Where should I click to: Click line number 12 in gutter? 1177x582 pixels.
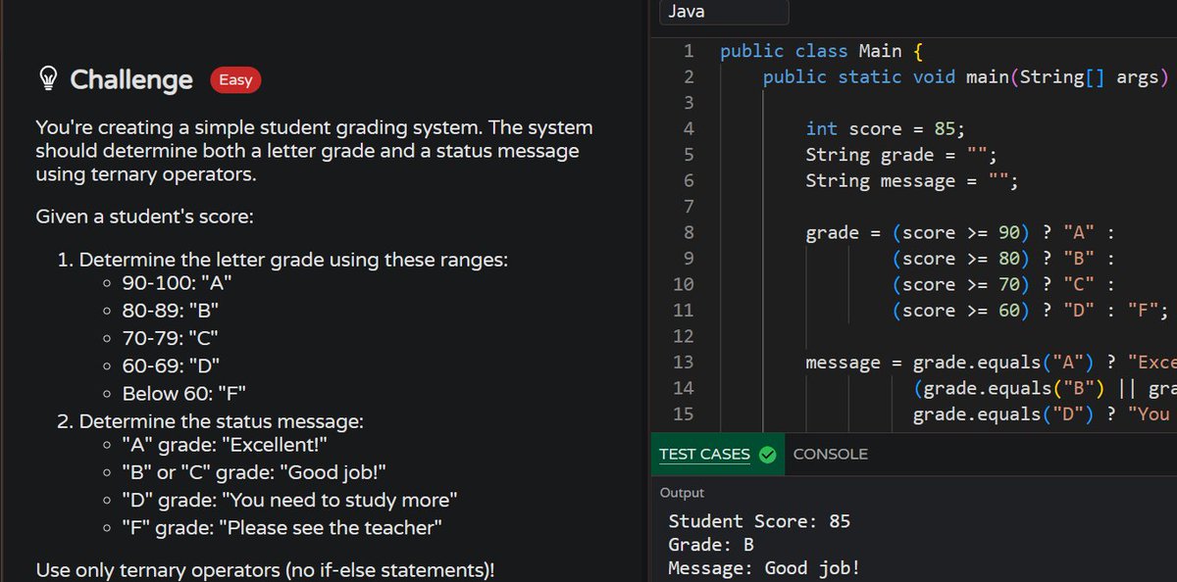[x=683, y=336]
